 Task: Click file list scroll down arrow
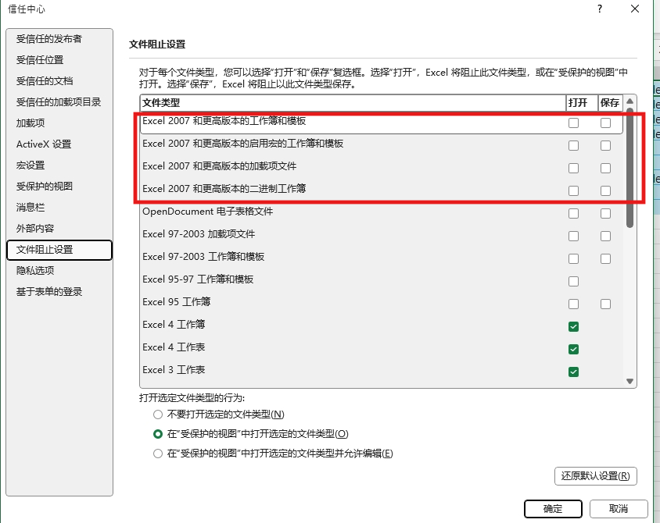[x=630, y=381]
